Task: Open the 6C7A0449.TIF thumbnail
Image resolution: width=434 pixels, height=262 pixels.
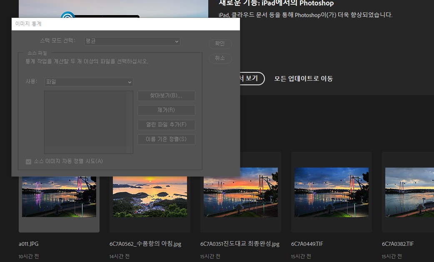Action: pyautogui.click(x=331, y=192)
